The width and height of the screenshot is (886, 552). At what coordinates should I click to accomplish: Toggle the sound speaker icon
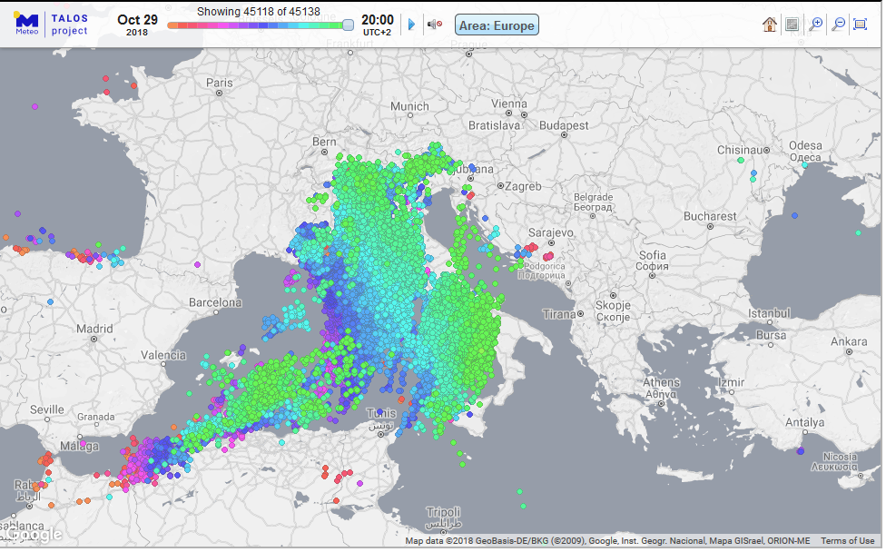[x=435, y=25]
